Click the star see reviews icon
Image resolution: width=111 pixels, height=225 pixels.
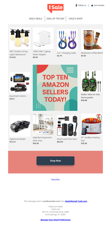[92, 6]
